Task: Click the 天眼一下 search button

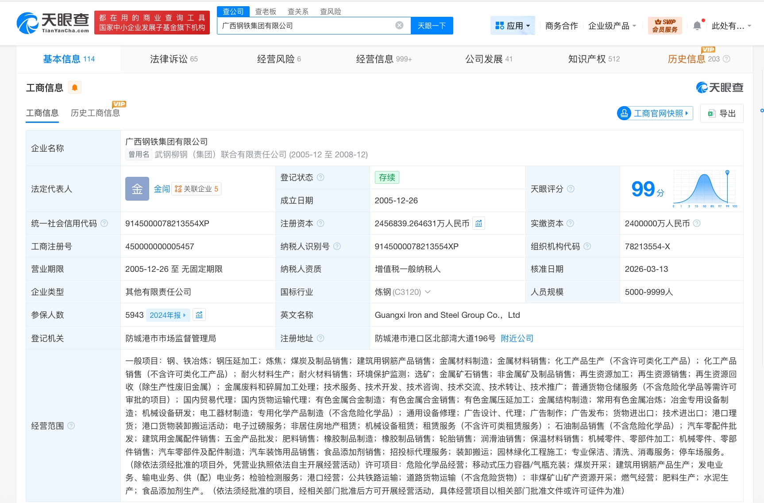Action: 432,26
